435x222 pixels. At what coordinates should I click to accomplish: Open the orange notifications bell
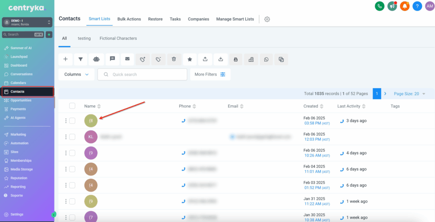tap(404, 6)
